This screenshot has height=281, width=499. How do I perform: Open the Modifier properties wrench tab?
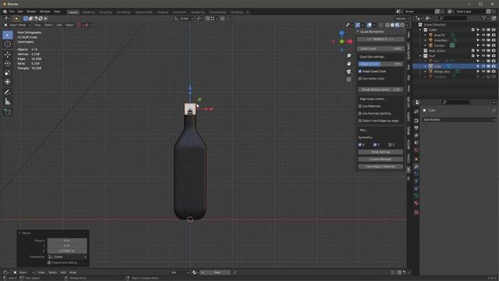pos(416,166)
